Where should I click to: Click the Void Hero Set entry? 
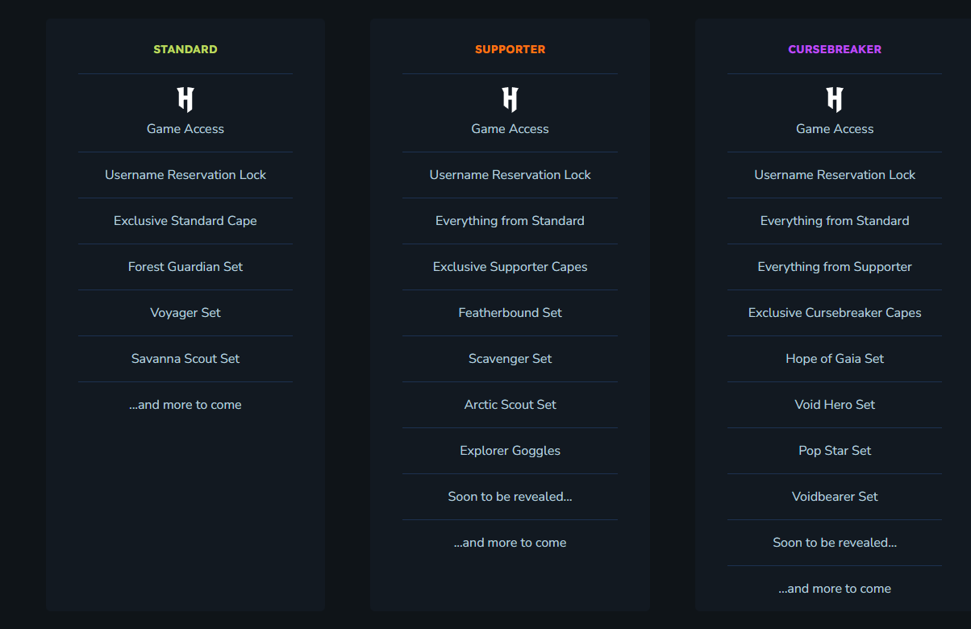coord(835,405)
